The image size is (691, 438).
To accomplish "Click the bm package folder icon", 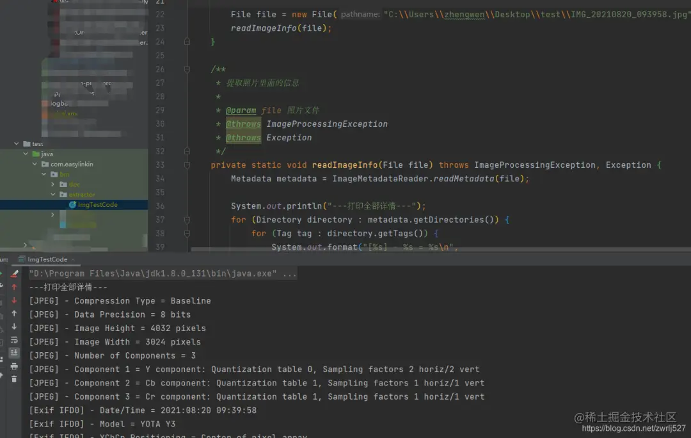I will [x=54, y=174].
